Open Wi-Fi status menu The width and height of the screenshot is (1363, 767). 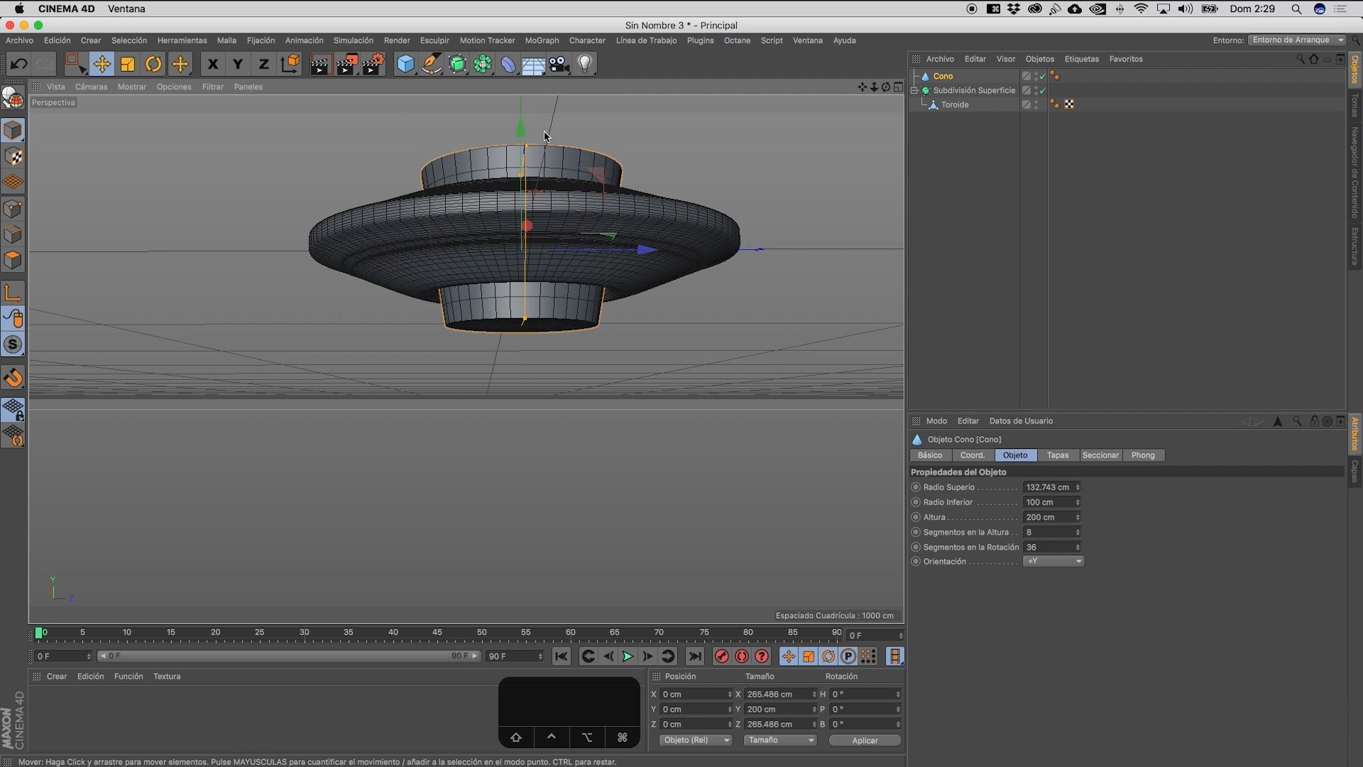tap(1141, 9)
